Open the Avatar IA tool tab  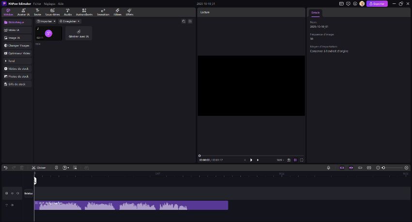23,12
